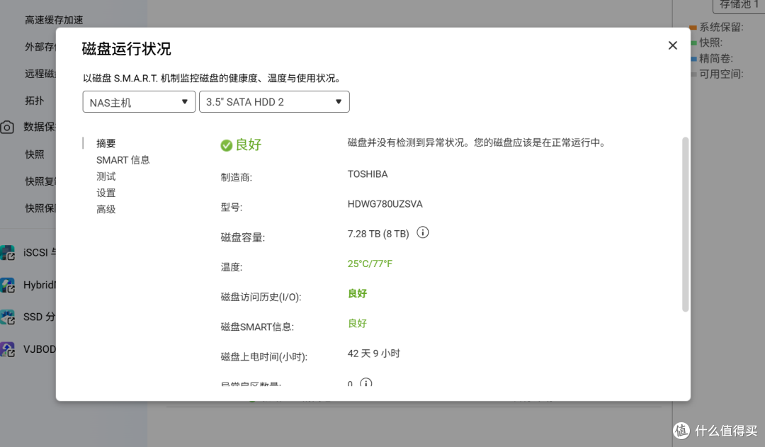
Task: Click the 快照 green legend swatch in background
Action: click(x=693, y=43)
